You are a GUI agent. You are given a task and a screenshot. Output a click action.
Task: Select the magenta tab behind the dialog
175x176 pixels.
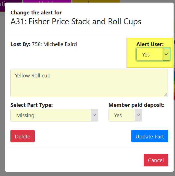47,2
